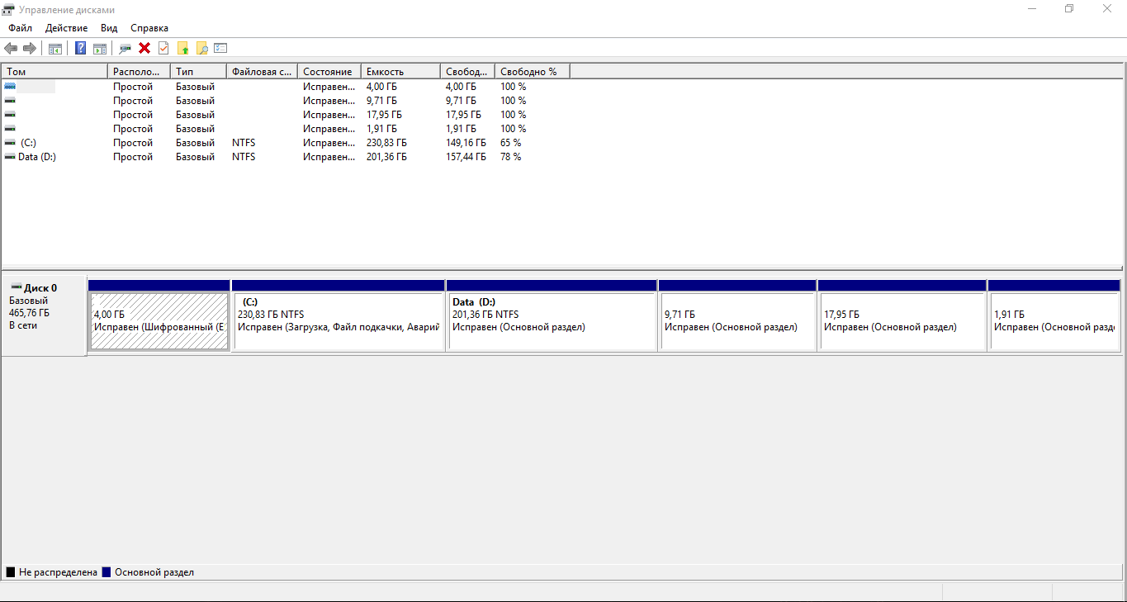Screen dimensions: 1127x602
Task: Click the folder with green arrow icon
Action: [183, 48]
